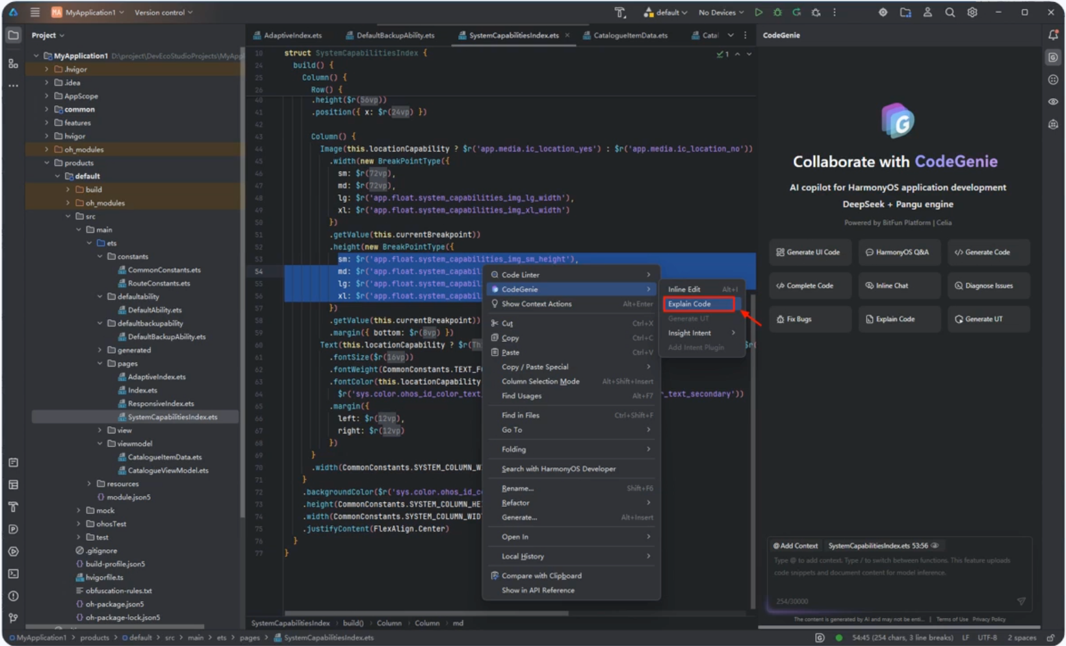The width and height of the screenshot is (1066, 646).
Task: Click the send message arrow in CodeGenie
Action: pos(1021,601)
